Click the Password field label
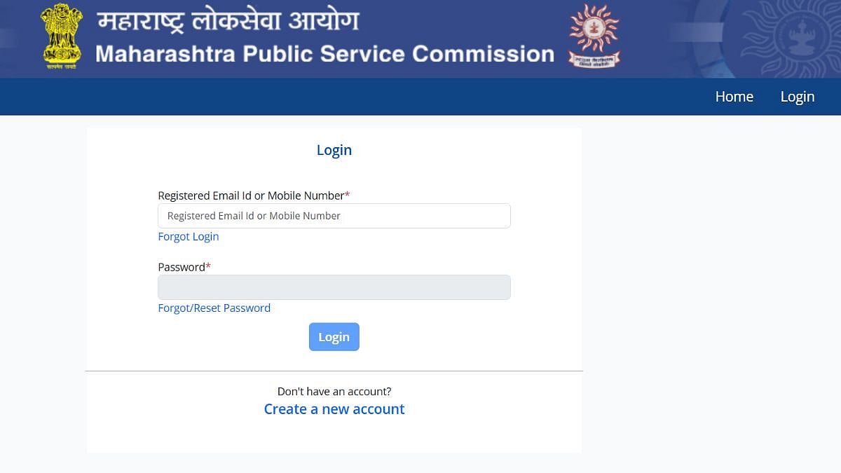This screenshot has height=473, width=841. [x=181, y=267]
